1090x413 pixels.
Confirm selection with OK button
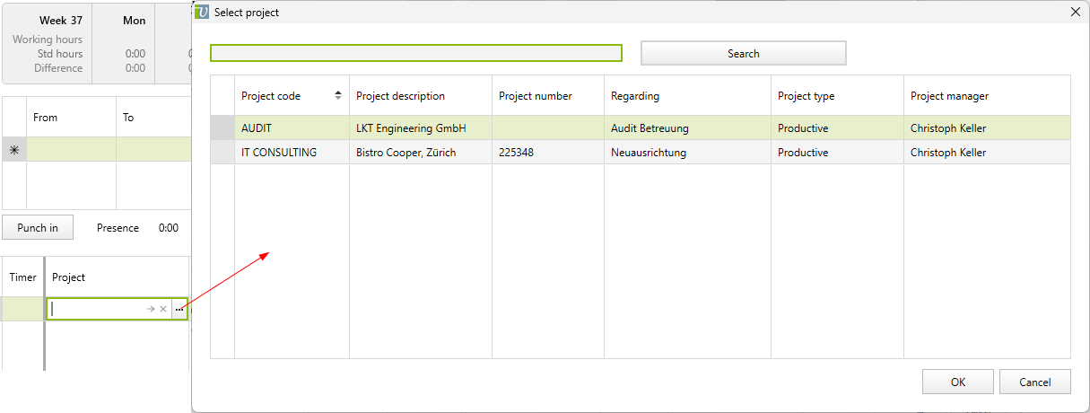pos(957,382)
